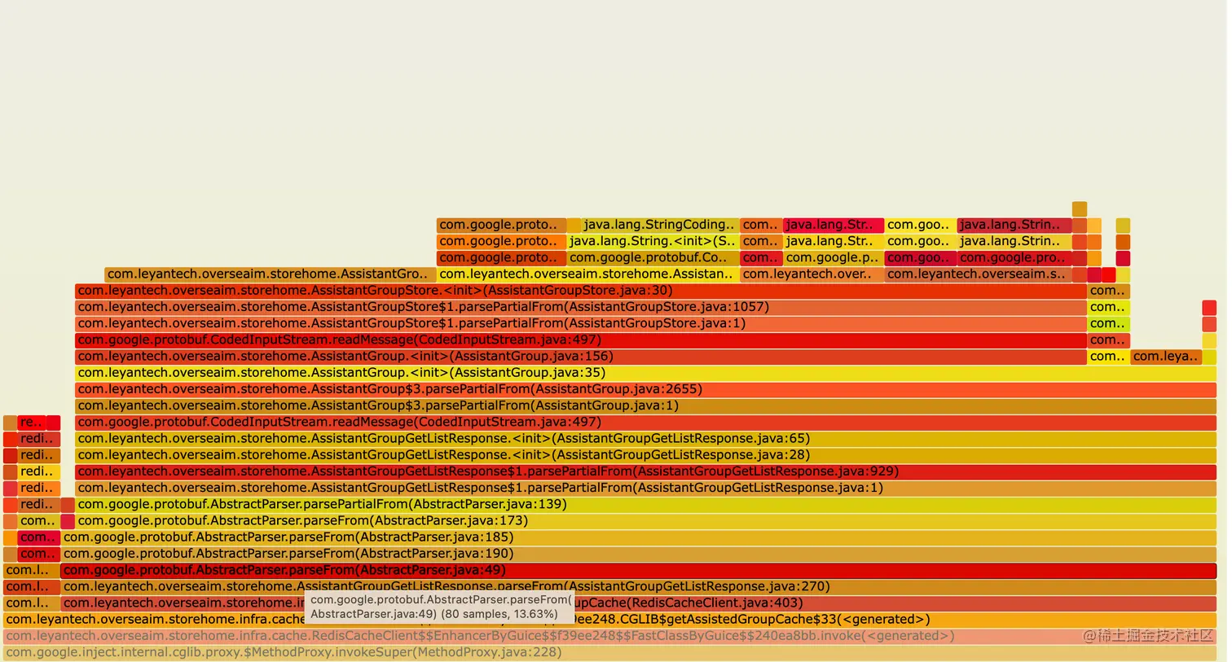Open the yellow java.lang.Strin.. frame
This screenshot has height=662, width=1232.
[x=1014, y=241]
